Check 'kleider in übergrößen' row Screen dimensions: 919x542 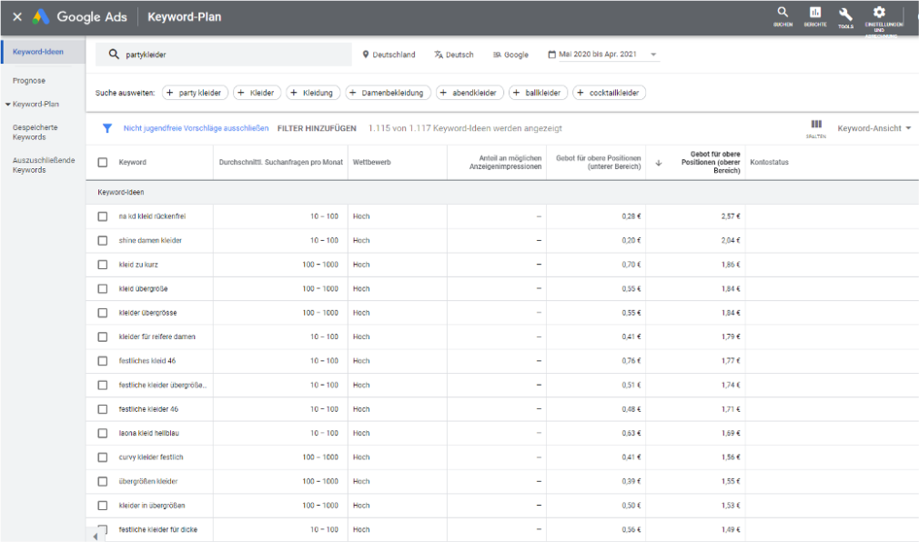(x=103, y=505)
